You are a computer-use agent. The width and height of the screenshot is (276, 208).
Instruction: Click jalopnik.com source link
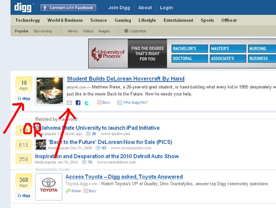point(76,87)
